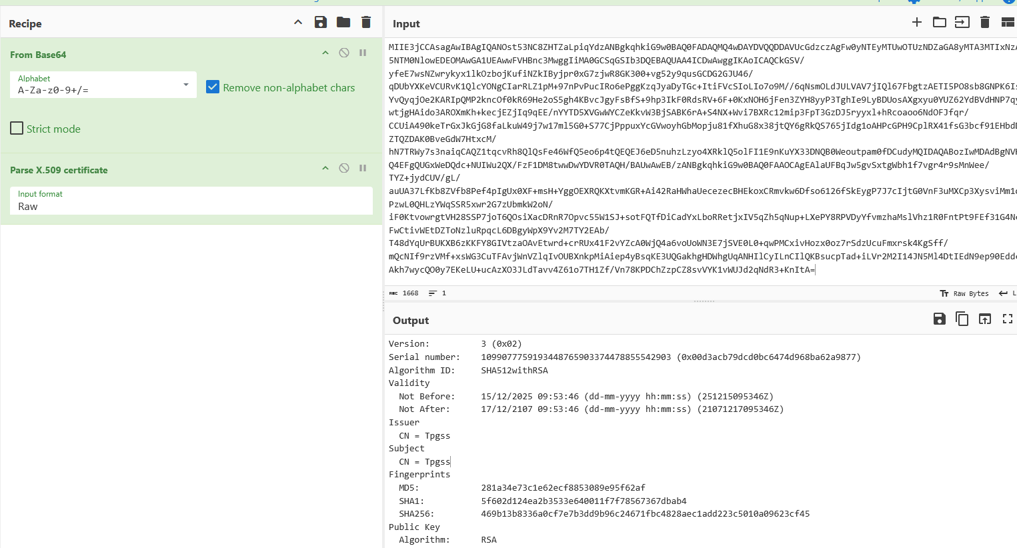Set breakpoint on Parse X.509 certificate

pyautogui.click(x=363, y=168)
